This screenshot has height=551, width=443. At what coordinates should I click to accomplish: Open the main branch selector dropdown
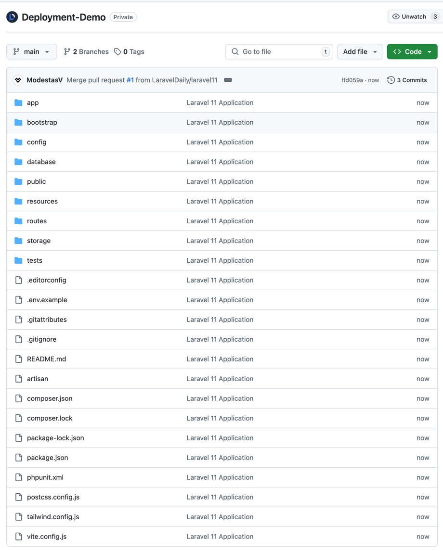tap(31, 51)
